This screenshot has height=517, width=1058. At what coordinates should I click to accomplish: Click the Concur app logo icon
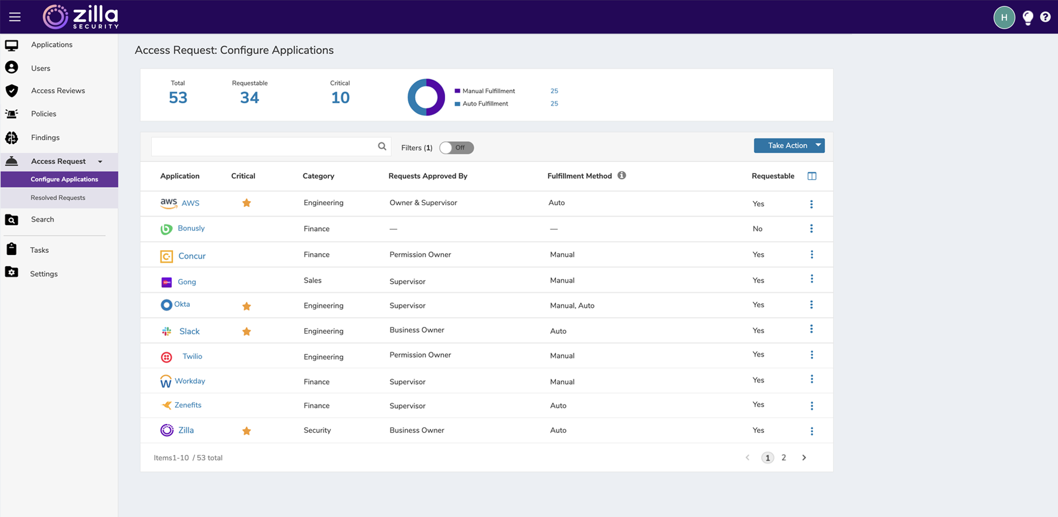pyautogui.click(x=166, y=256)
